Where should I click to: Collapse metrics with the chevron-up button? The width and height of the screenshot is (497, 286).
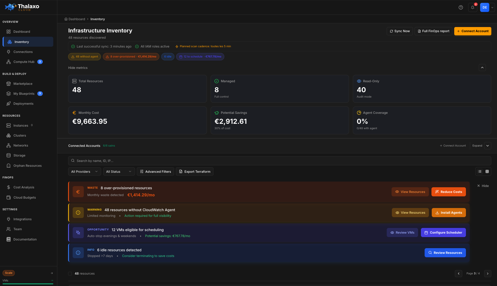click(x=482, y=67)
